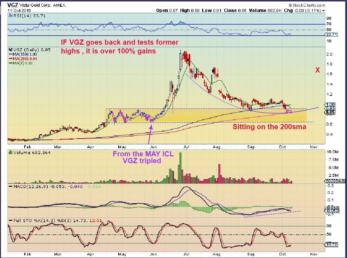Click the bar icon before Volume 682,864
Viewport: 347px width, 258px height.
coord(10,152)
